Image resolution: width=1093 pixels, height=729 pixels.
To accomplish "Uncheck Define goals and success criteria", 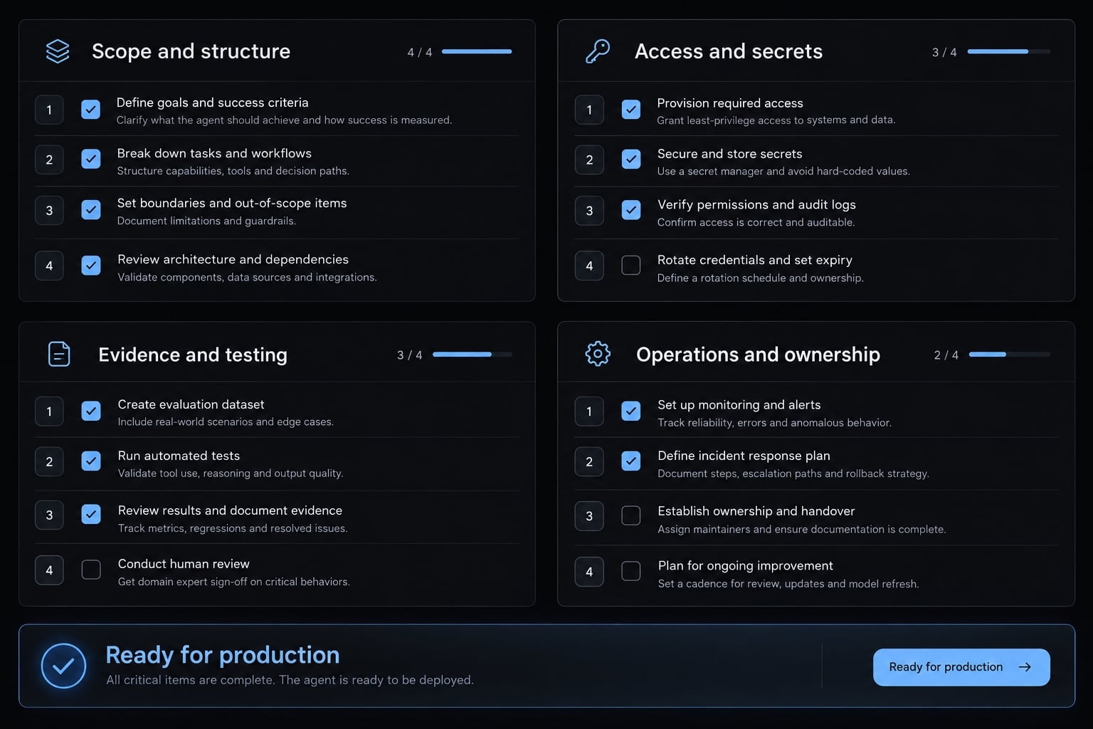I will [x=90, y=110].
